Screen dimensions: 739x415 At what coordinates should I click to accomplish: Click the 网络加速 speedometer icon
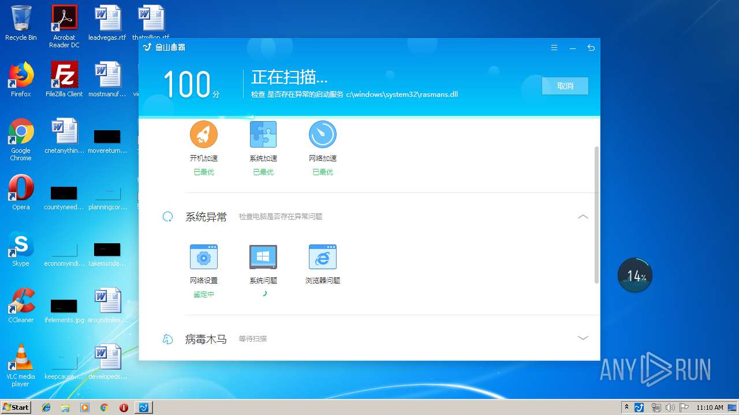pos(323,134)
